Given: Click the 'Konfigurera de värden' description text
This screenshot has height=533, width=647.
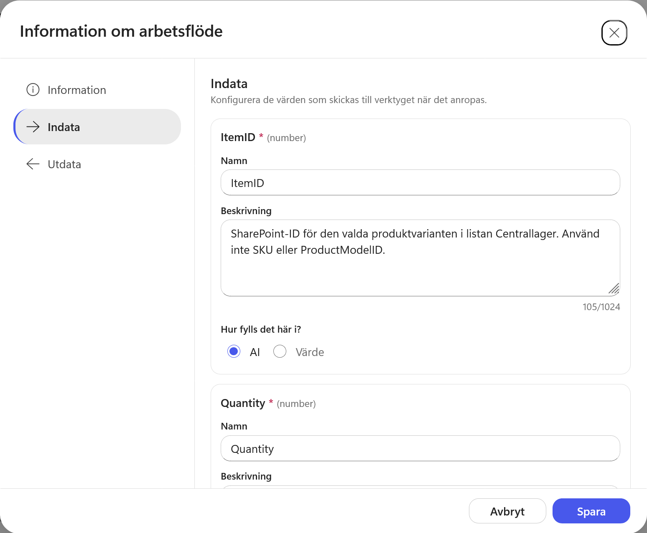Looking at the screenshot, I should 349,100.
